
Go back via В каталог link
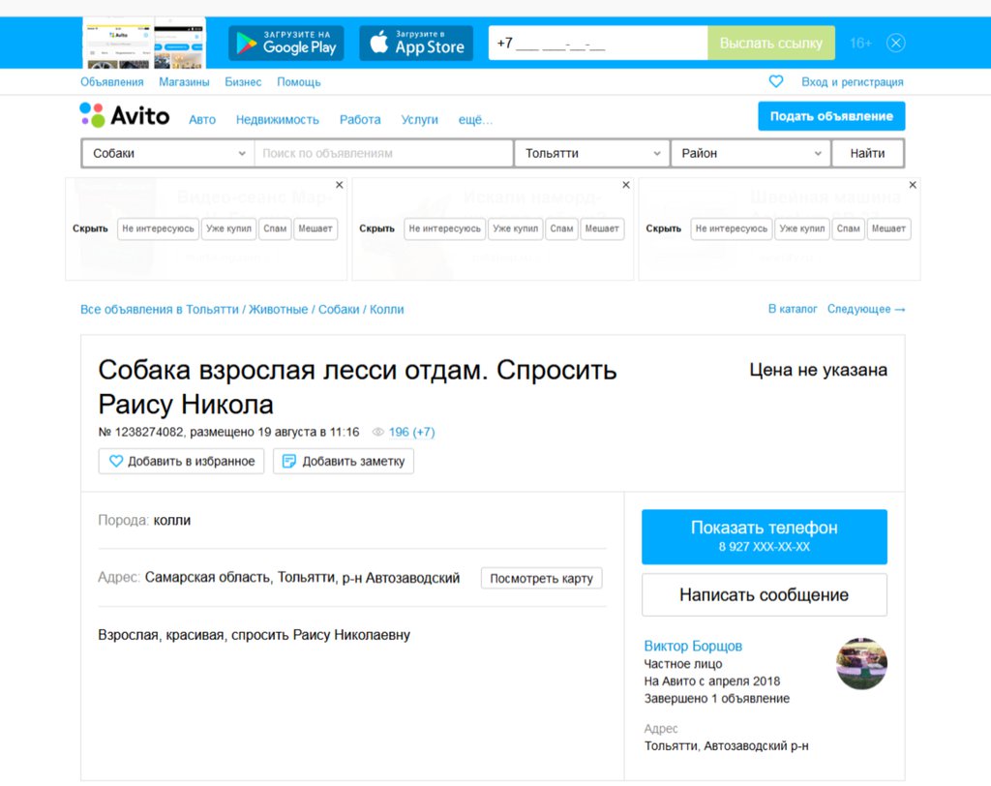click(793, 309)
